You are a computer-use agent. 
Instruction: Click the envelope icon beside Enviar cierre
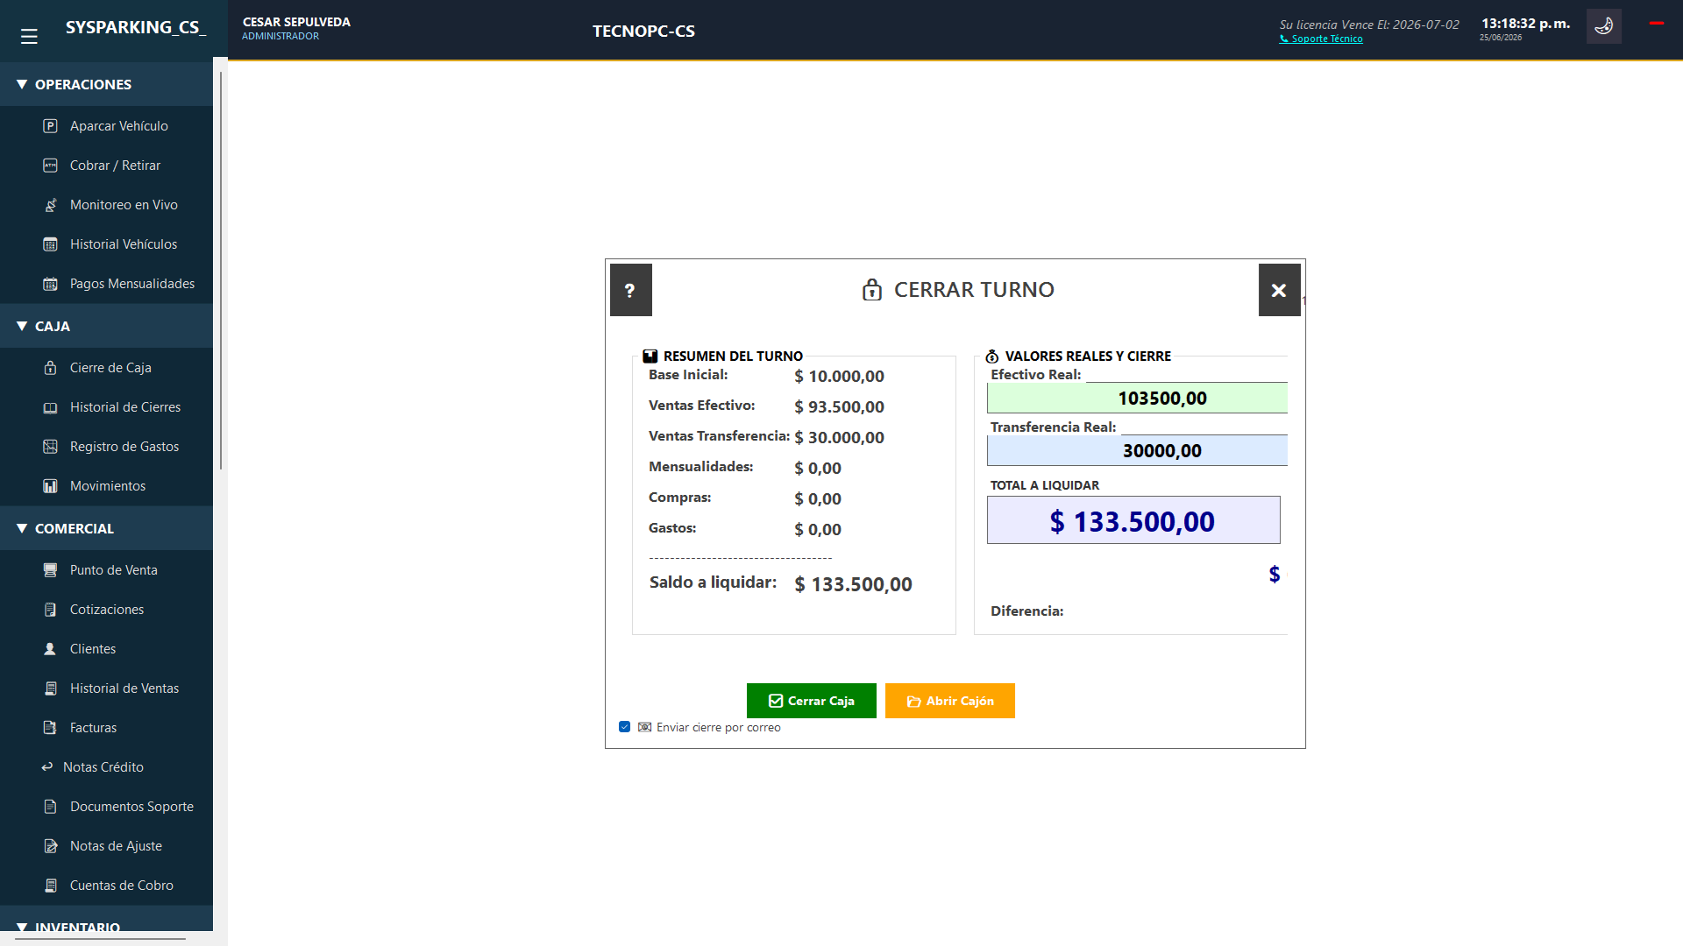(644, 727)
